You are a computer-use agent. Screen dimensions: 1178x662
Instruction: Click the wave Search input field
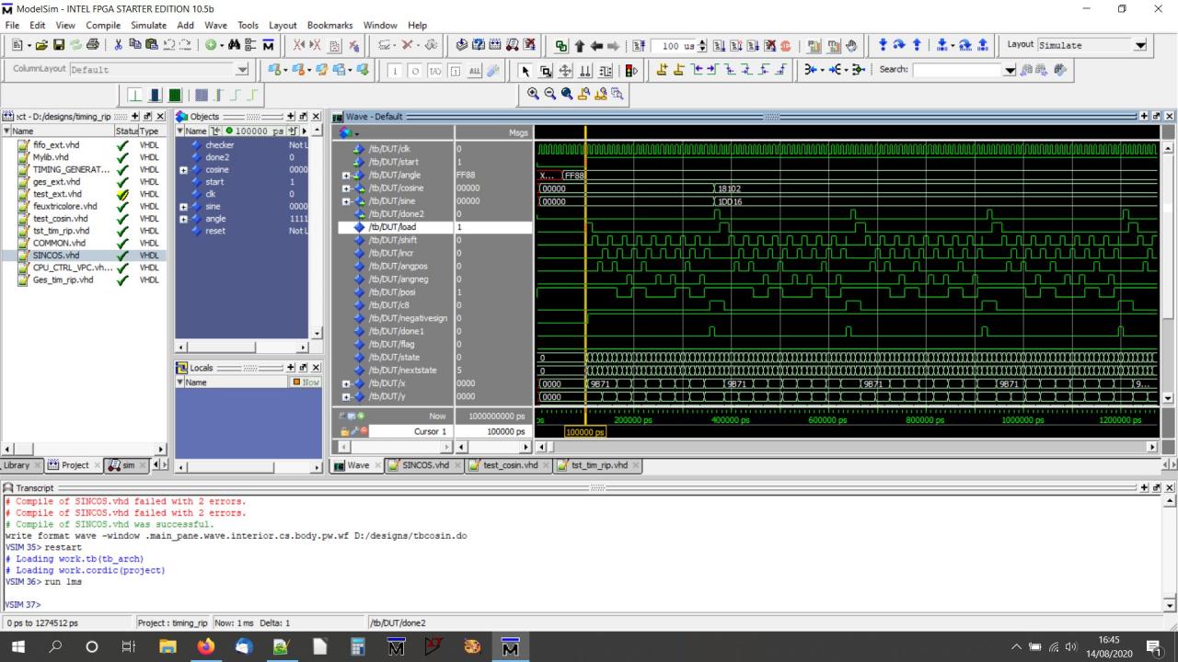pyautogui.click(x=956, y=69)
